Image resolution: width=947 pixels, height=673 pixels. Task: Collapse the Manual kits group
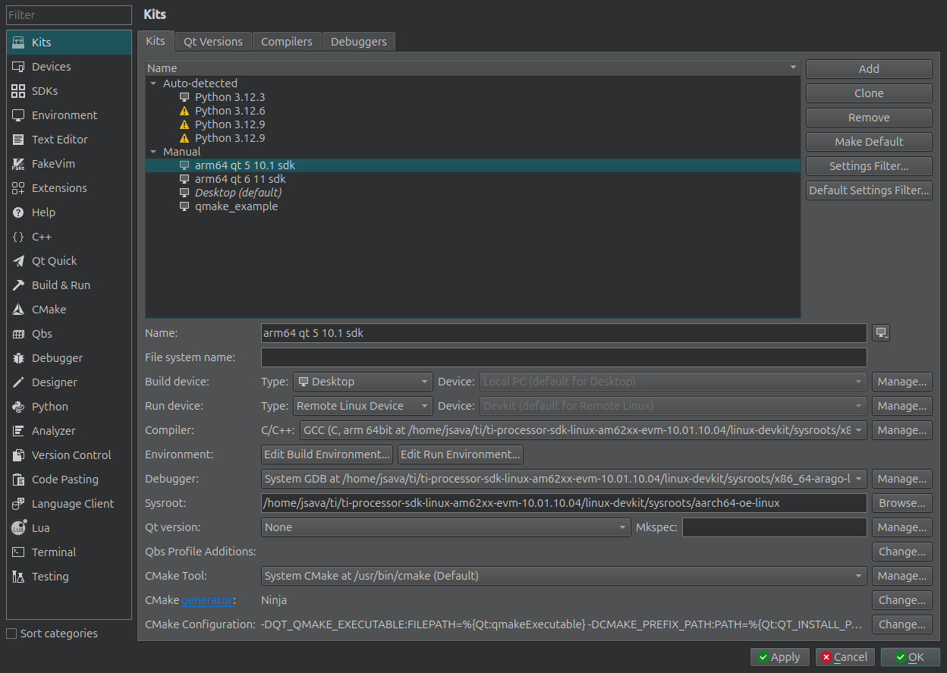tap(153, 152)
